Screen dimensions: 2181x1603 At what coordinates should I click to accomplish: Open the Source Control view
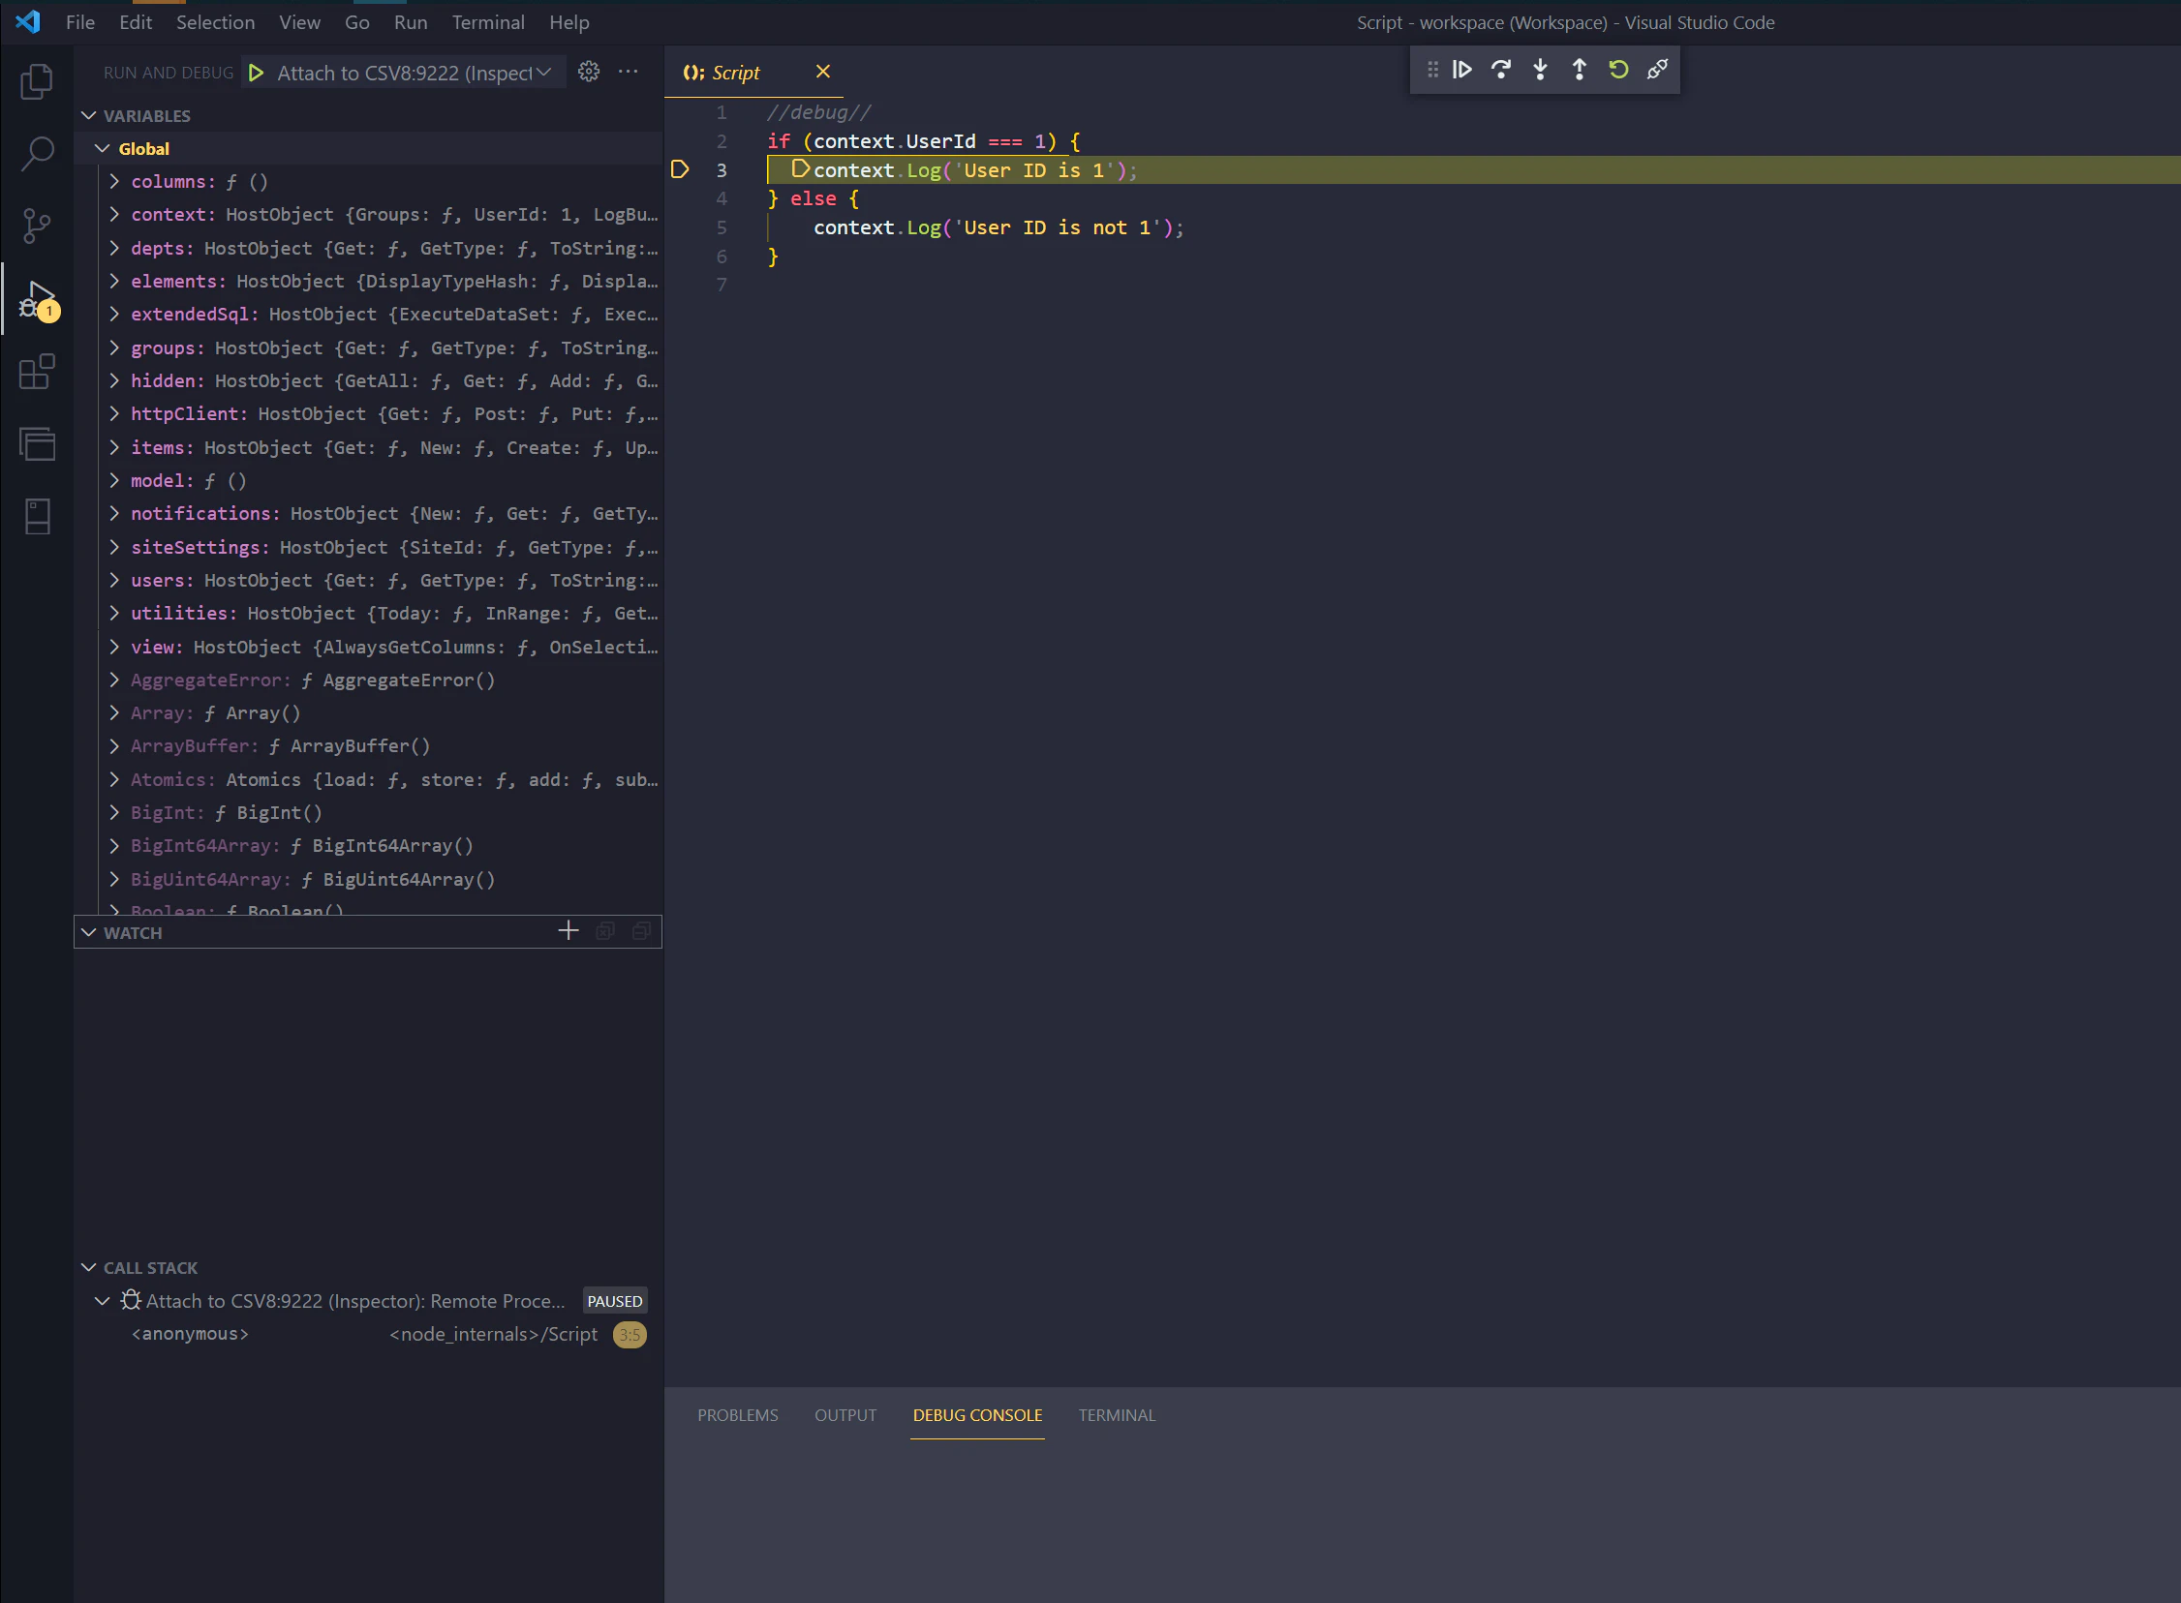37,227
